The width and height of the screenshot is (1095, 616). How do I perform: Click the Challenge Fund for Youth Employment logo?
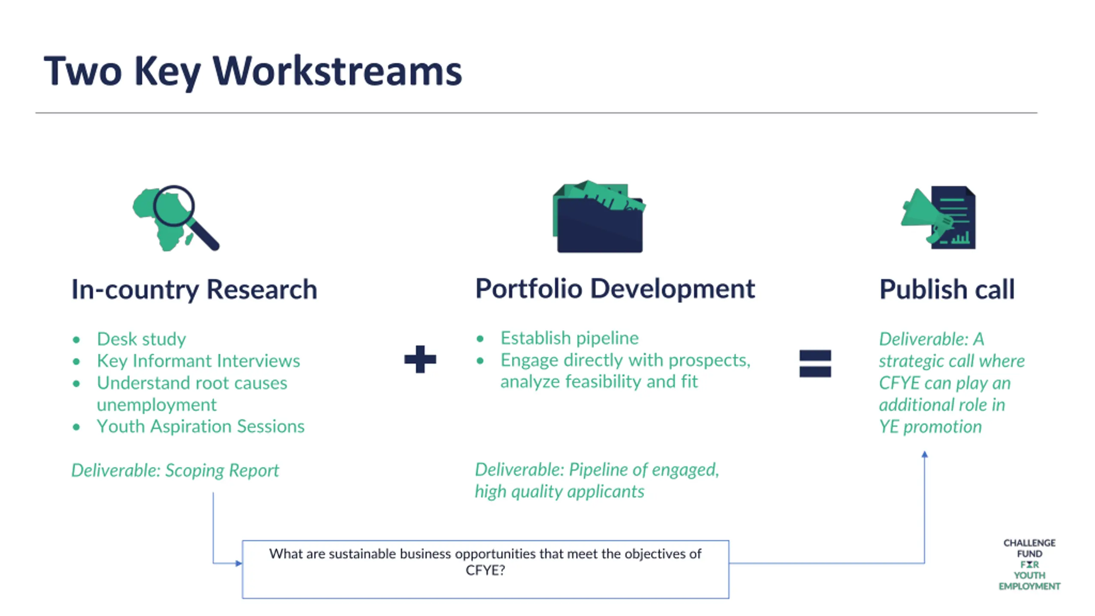coord(1029,564)
